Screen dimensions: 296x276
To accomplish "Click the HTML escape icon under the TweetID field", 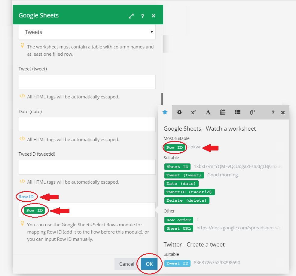I will [x=22, y=181].
